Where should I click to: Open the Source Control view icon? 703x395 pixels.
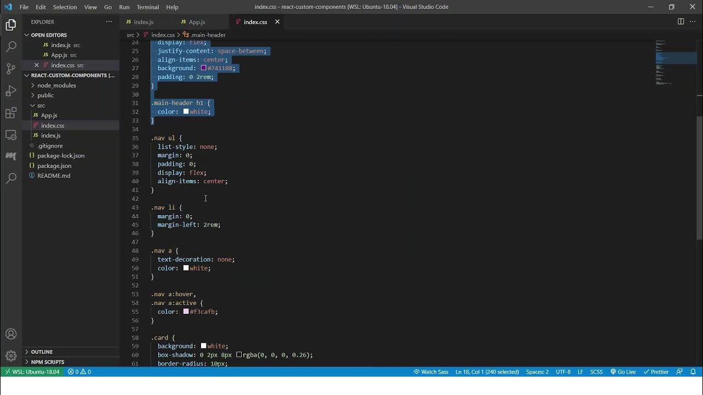(11, 69)
